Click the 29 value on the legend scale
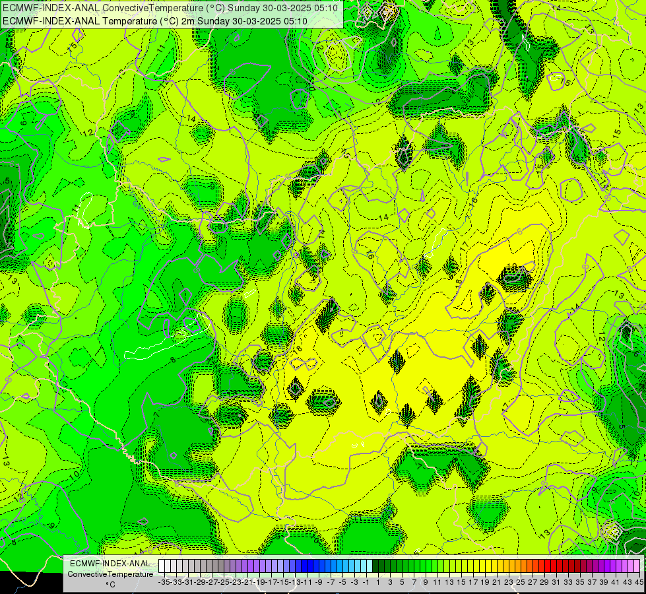 coord(544,582)
